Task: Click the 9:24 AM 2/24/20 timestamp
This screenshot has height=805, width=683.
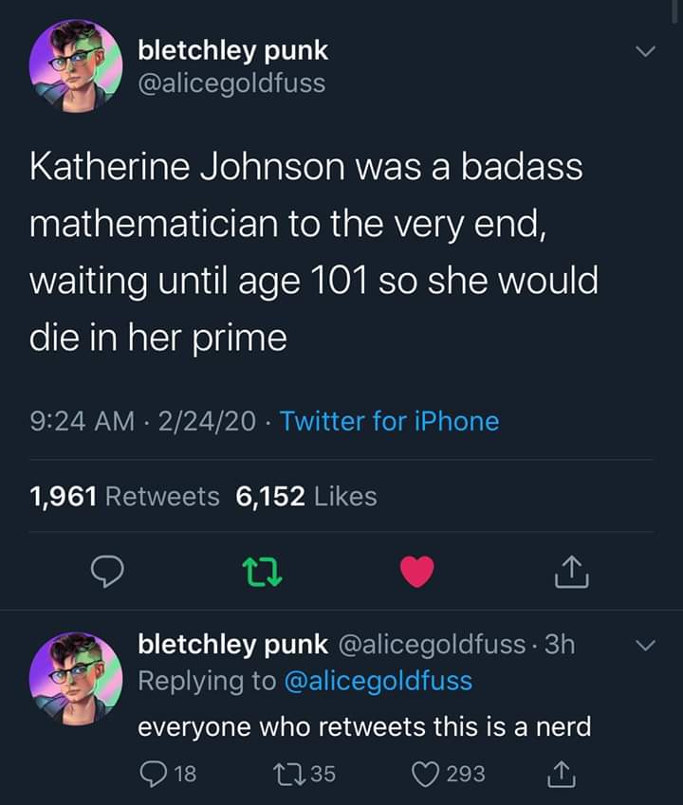Action: [x=143, y=420]
